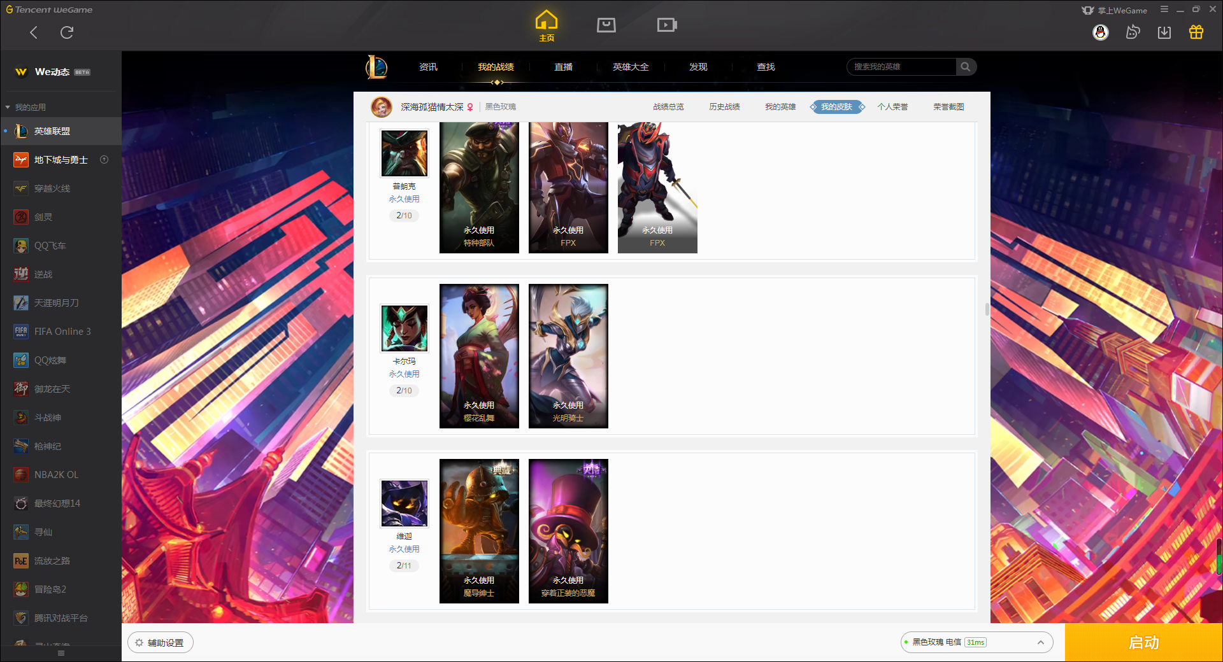Screen dimensions: 1223x662
Task: Open 魔导绅士 skin card
Action: coord(479,532)
